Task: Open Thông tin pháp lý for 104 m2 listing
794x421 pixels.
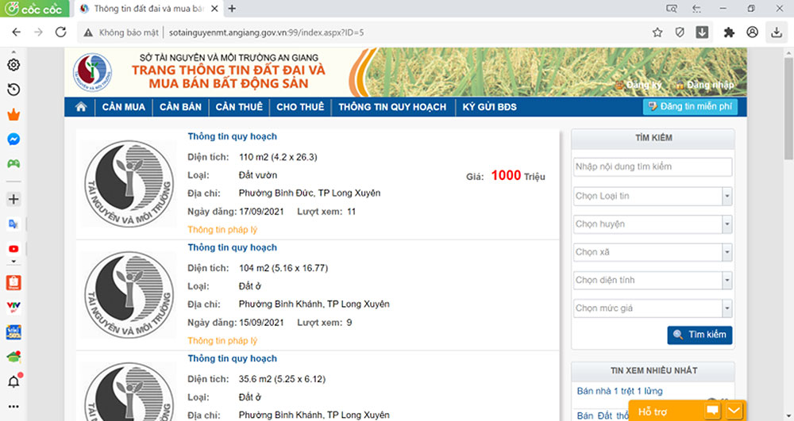Action: pyautogui.click(x=222, y=341)
